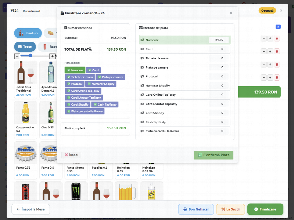Delete the fourth order line item
Screen dimensions: 294x220
pos(277,77)
